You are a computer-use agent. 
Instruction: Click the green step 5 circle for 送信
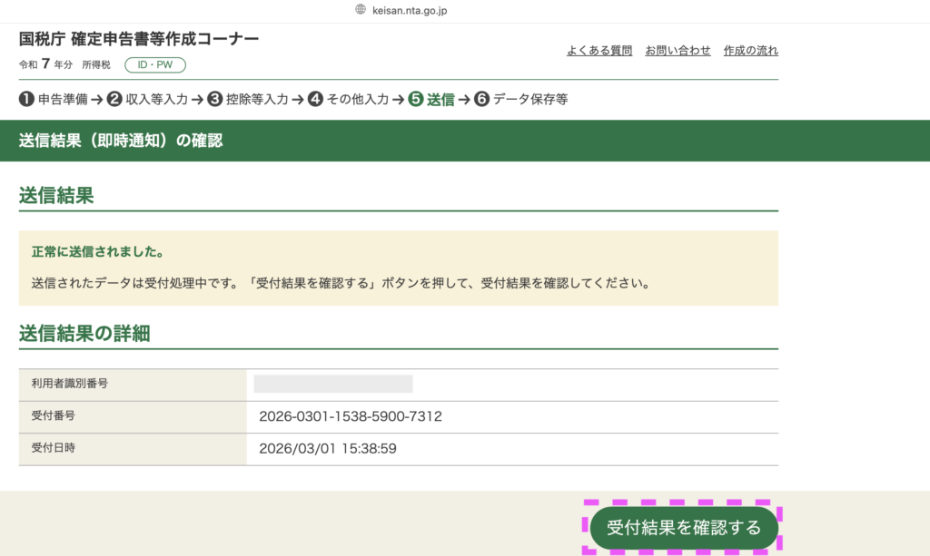[416, 100]
